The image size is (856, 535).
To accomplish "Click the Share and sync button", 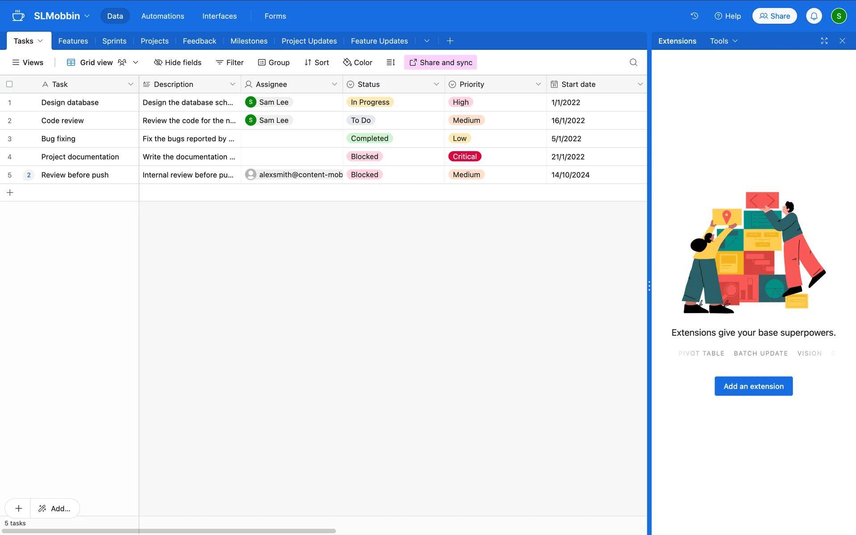I will click(x=440, y=62).
